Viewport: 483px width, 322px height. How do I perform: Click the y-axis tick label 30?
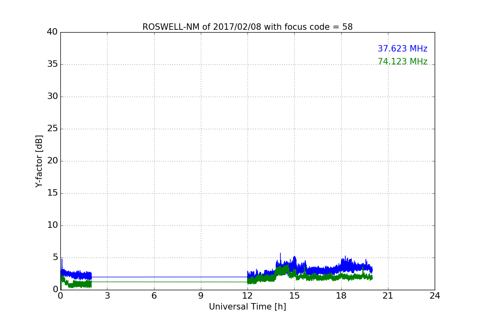(52, 97)
